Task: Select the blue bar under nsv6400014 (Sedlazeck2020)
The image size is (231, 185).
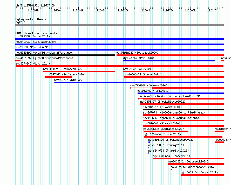Action: click(119, 44)
